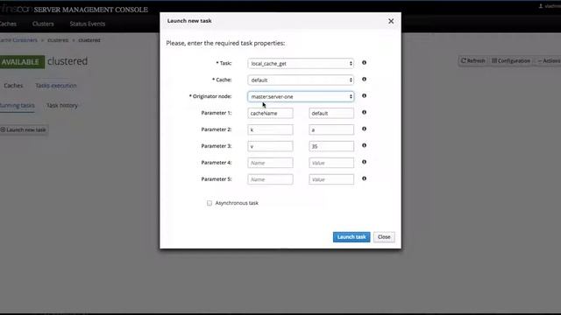Open the Cache dropdown showing default
Image resolution: width=561 pixels, height=315 pixels.
tap(301, 80)
